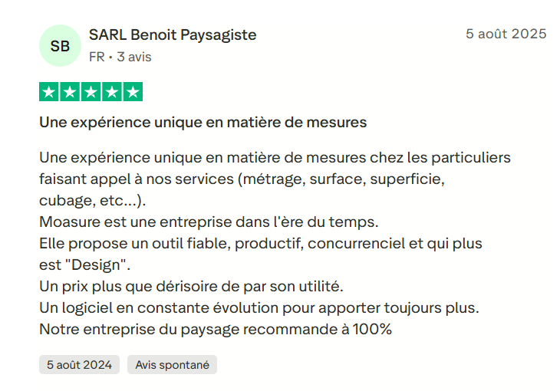Click the sentence "Un prix plus que dérisoire"

coord(190,287)
